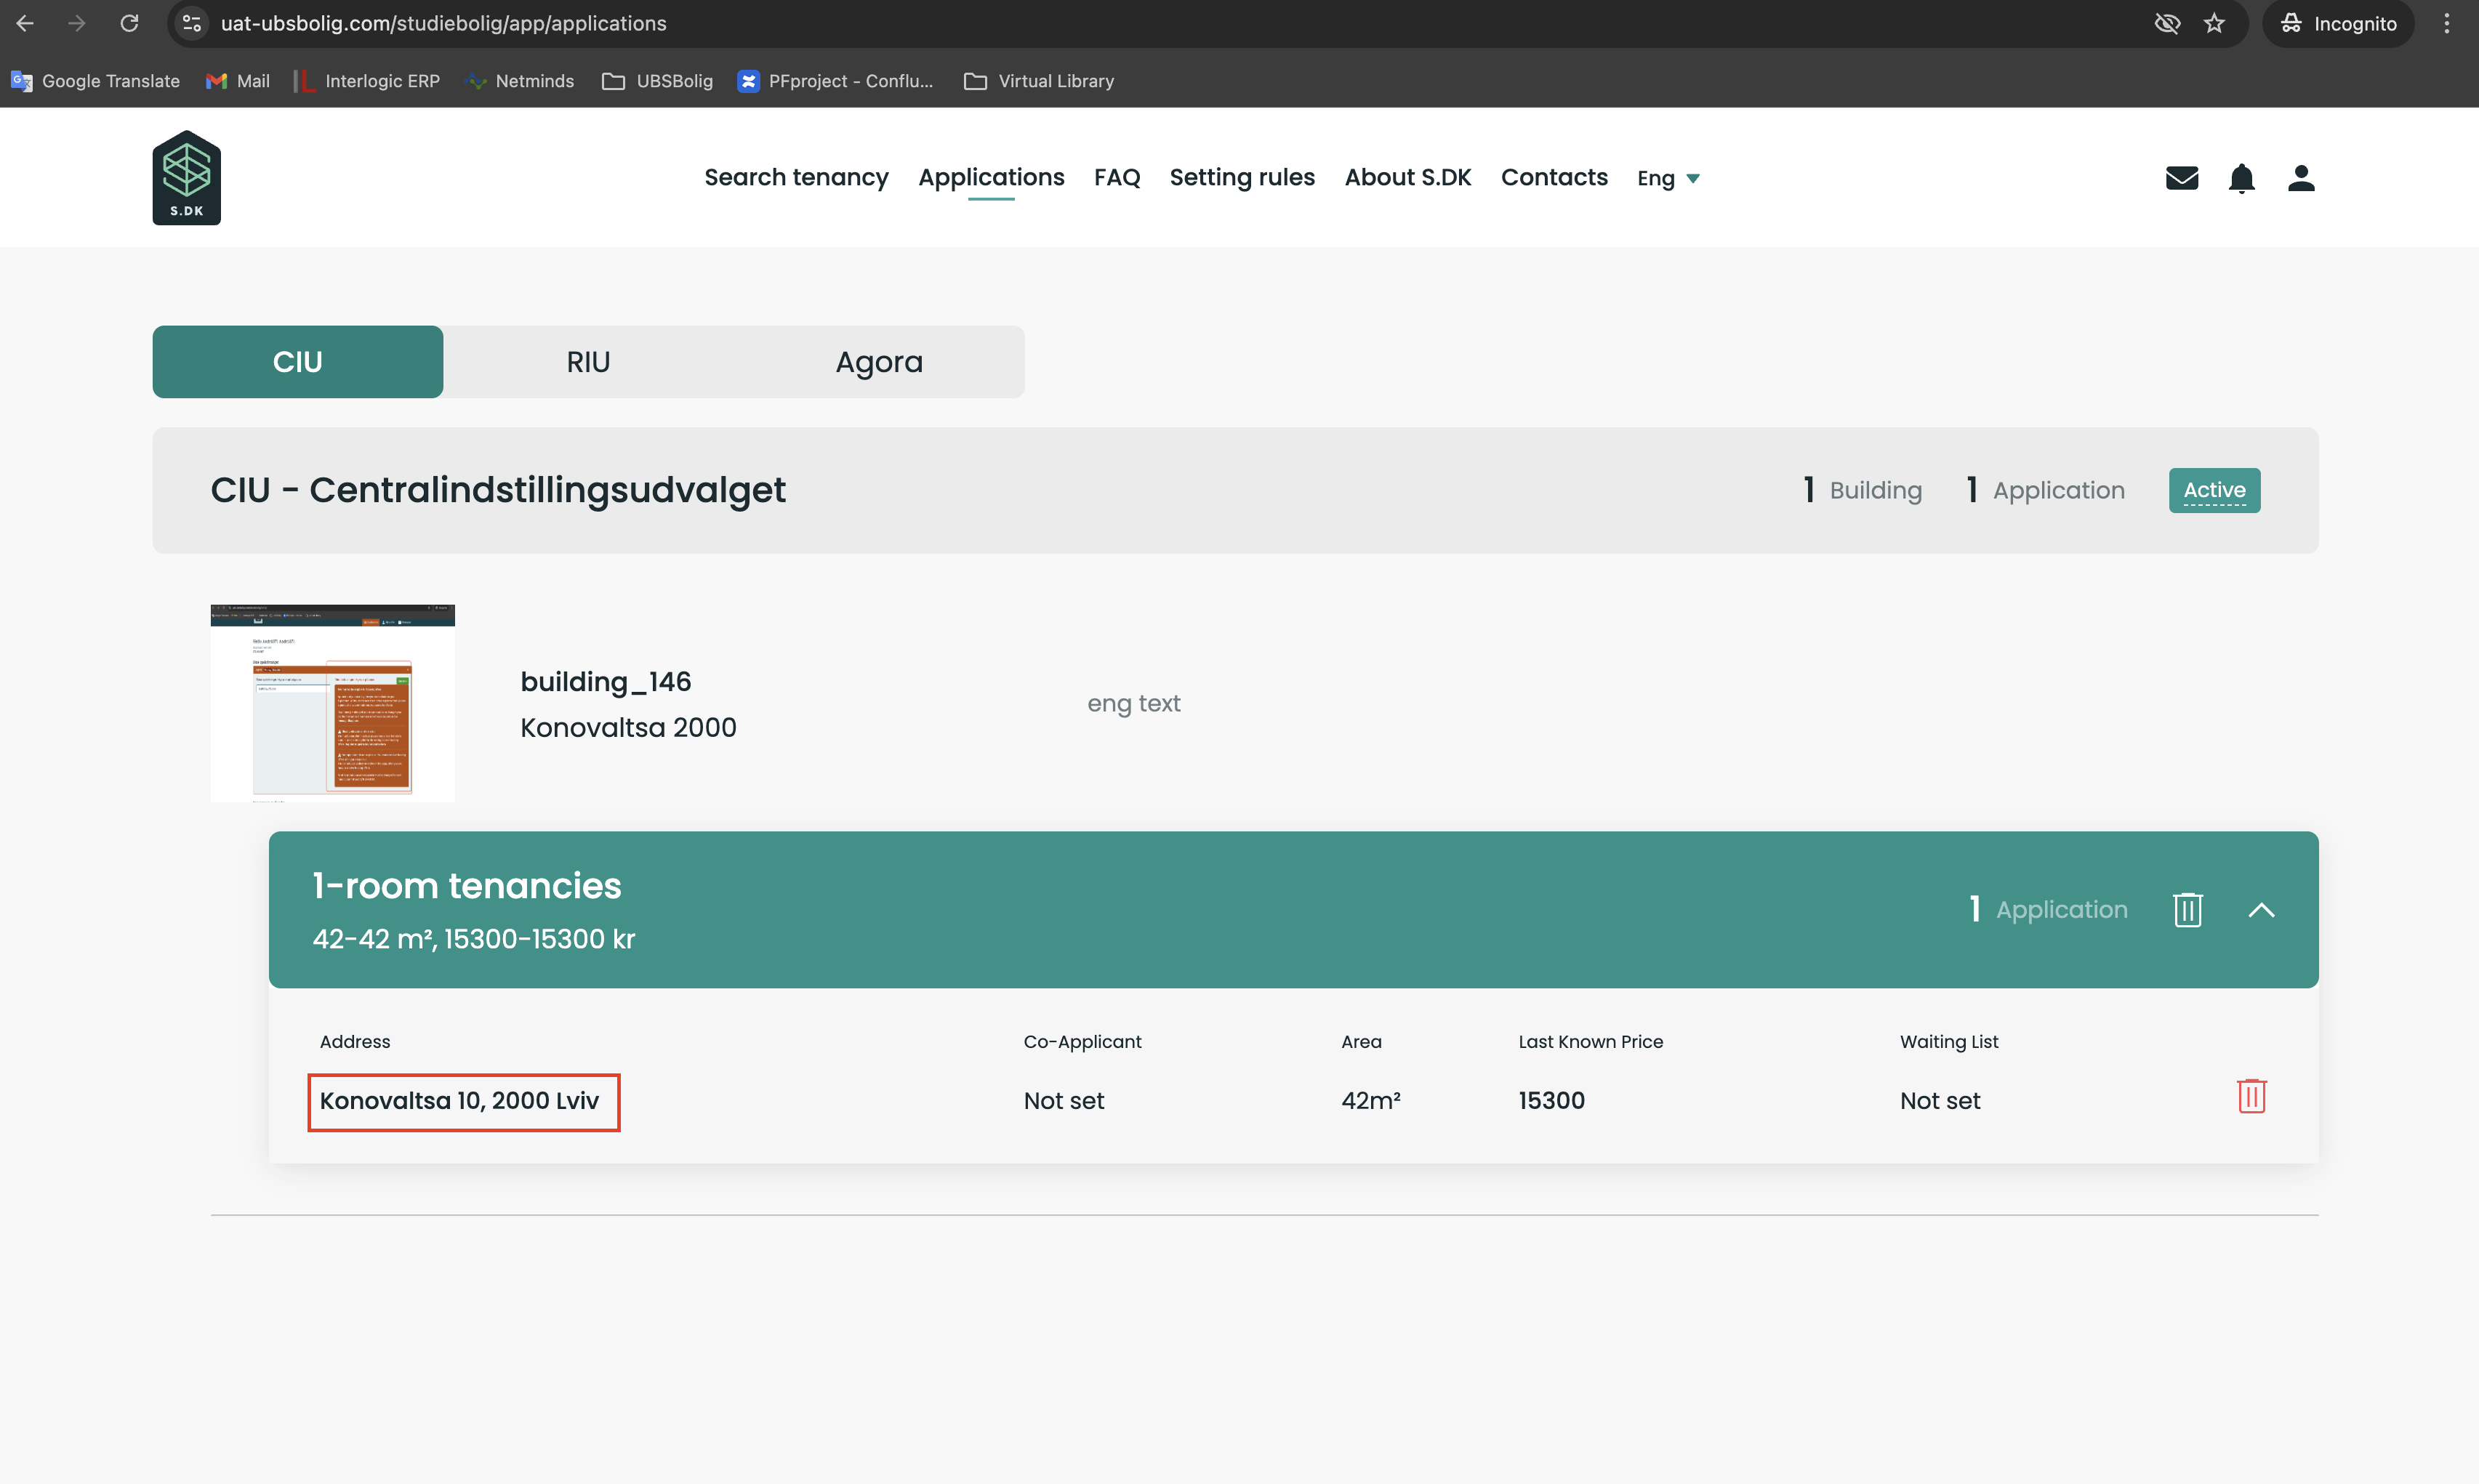Open the Mail bookmark
This screenshot has height=1484, width=2479.
coord(238,81)
